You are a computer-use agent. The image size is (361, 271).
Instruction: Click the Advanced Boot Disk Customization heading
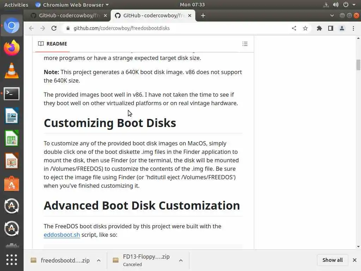pos(142,206)
